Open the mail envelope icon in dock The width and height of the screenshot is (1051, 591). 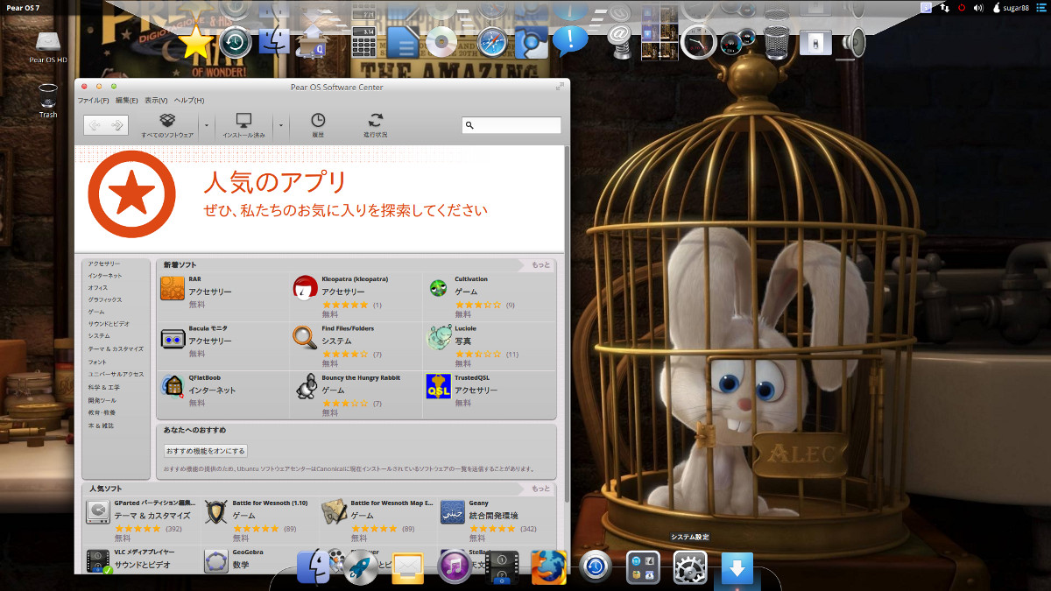coord(408,568)
